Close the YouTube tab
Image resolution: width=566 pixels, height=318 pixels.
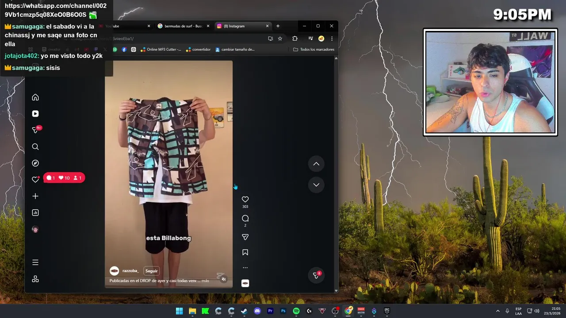coord(149,26)
